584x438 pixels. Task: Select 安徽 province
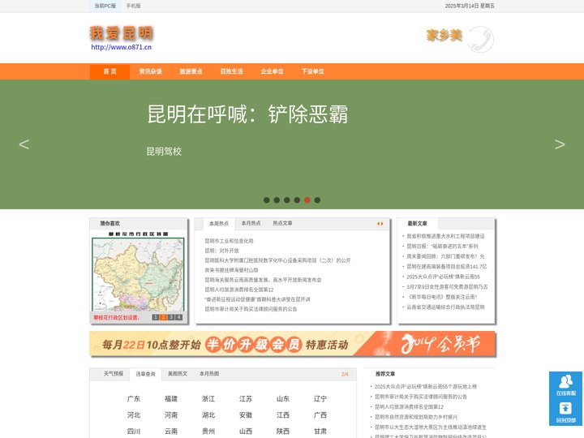246,415
